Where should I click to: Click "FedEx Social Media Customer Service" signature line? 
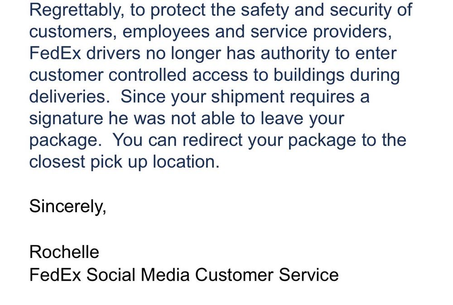(x=184, y=275)
